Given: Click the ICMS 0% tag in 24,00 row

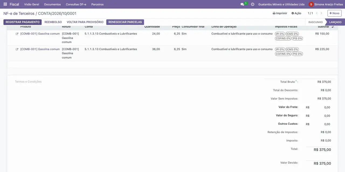Looking at the screenshot, I should point(292,34).
